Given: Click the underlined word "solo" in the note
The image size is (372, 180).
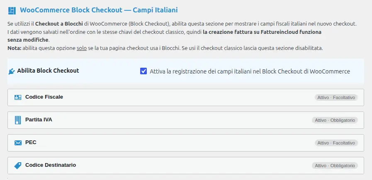Looking at the screenshot, I should tap(82, 48).
